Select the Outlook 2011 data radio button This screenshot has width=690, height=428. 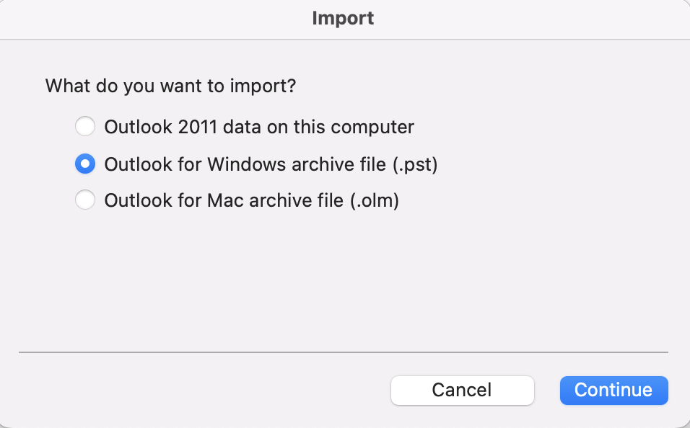[x=85, y=128]
